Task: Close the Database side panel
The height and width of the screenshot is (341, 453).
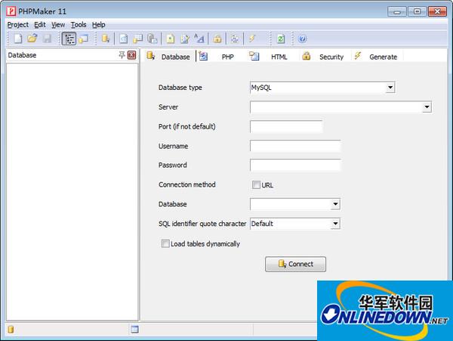Action: [x=131, y=55]
